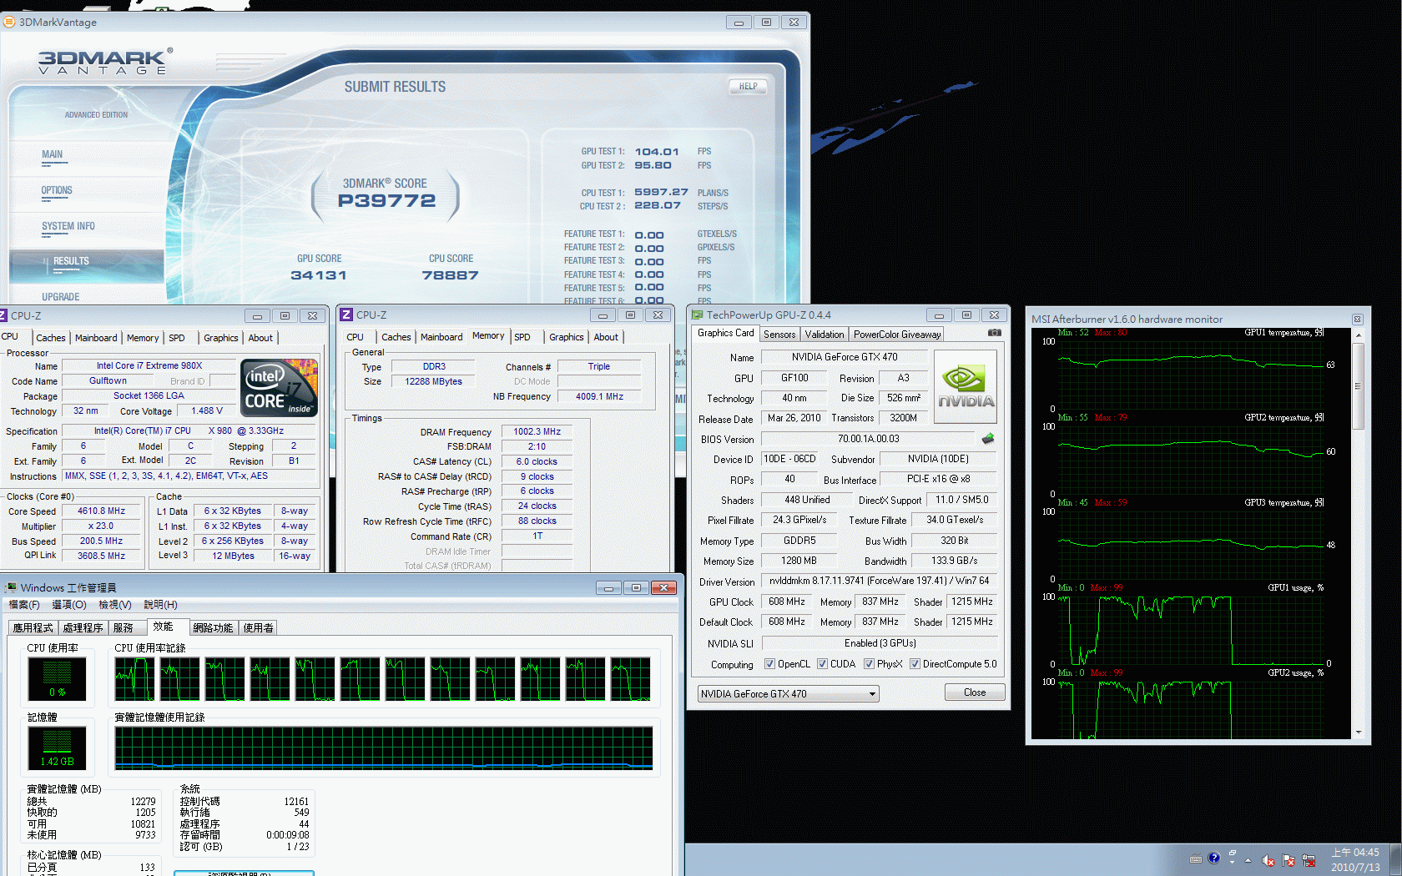The image size is (1402, 876).
Task: Open SYSTEM INFO in 3DMark sidebar
Action: 68,226
